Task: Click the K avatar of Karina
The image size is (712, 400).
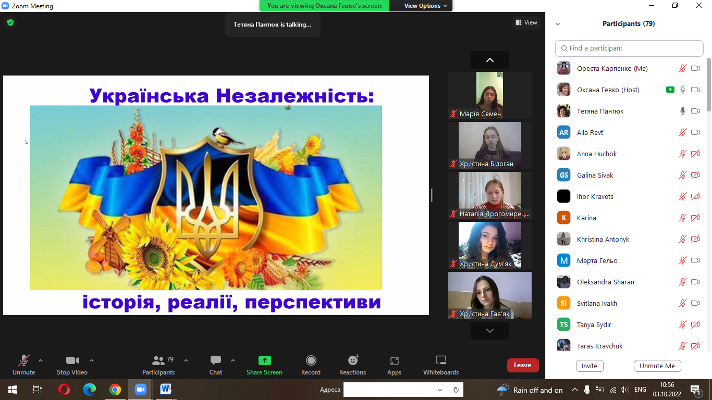Action: (x=563, y=218)
